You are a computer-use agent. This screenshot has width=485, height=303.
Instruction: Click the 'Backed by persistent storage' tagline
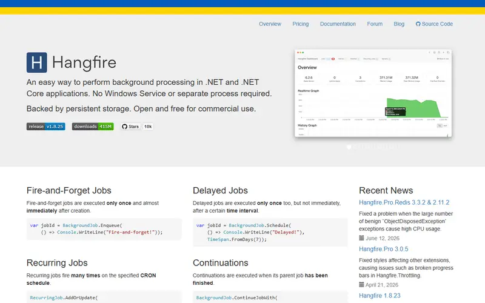pos(141,109)
